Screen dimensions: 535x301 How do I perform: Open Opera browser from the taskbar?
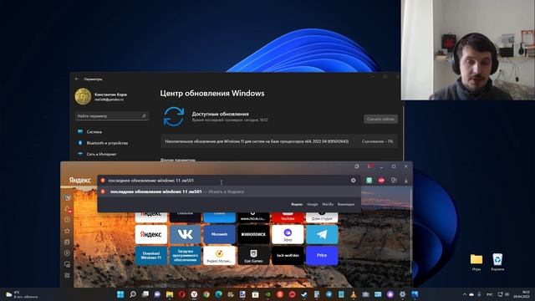pos(182,294)
